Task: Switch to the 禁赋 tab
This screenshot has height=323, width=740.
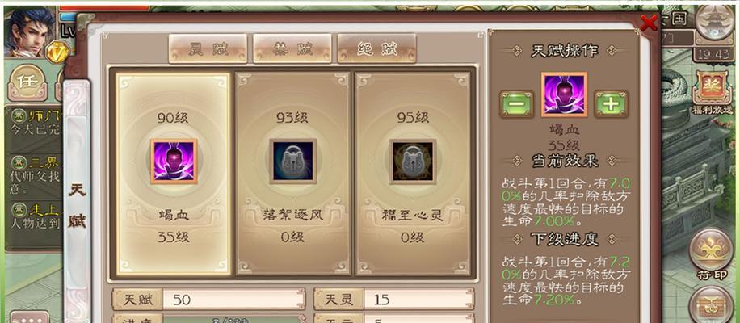Action: 292,48
